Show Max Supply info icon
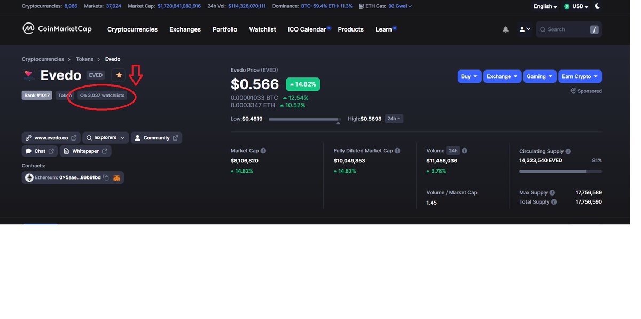Image resolution: width=641 pixels, height=319 pixels. tap(552, 192)
